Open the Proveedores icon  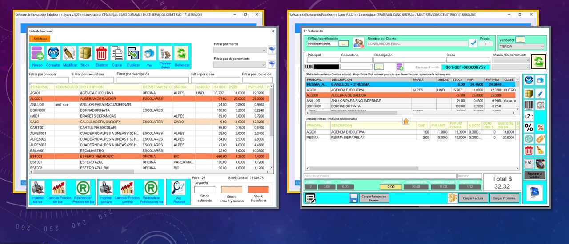click(165, 54)
